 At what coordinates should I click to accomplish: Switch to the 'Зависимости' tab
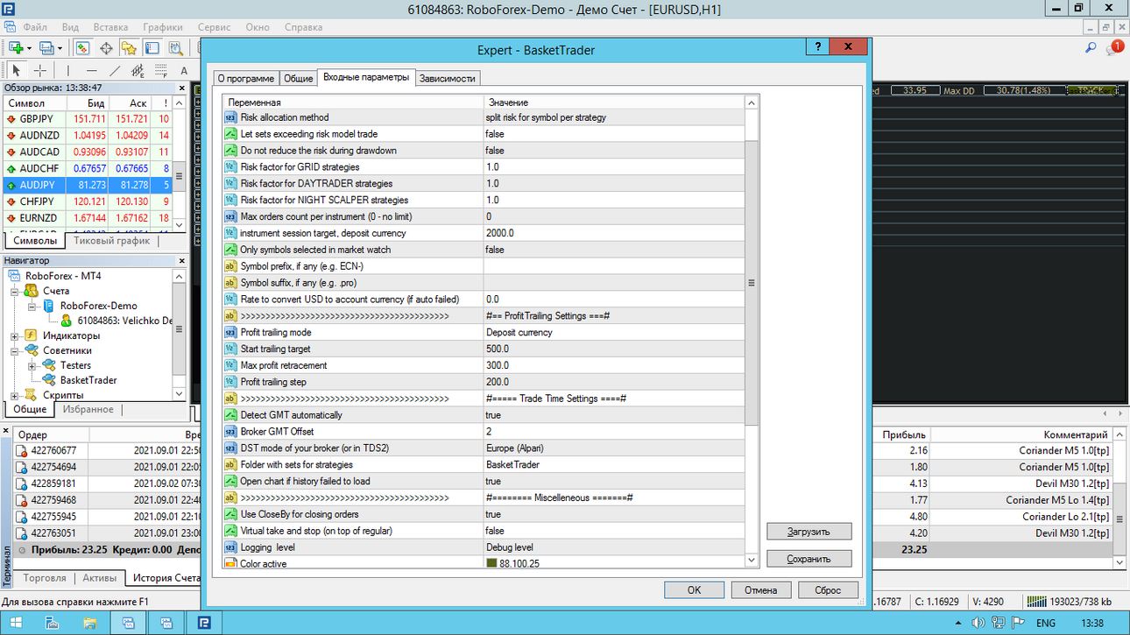click(448, 78)
